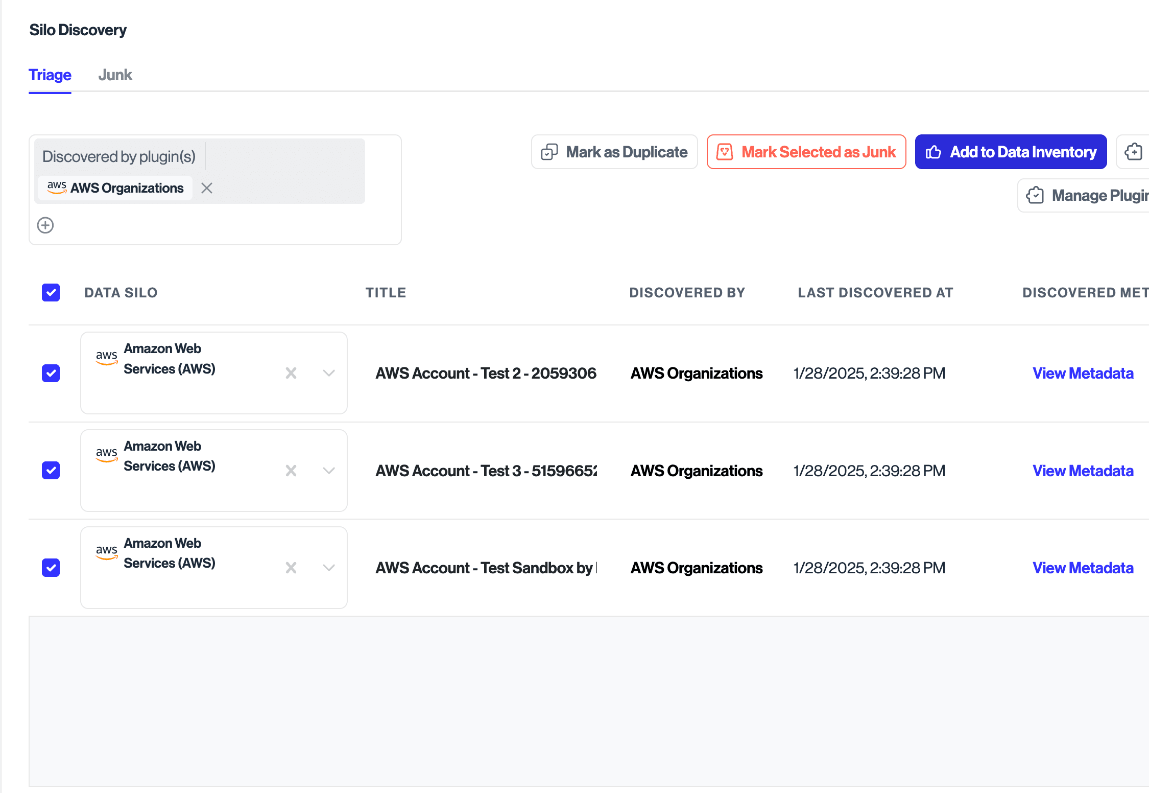Switch to the Junk tab
This screenshot has height=793, width=1149.
click(x=115, y=75)
